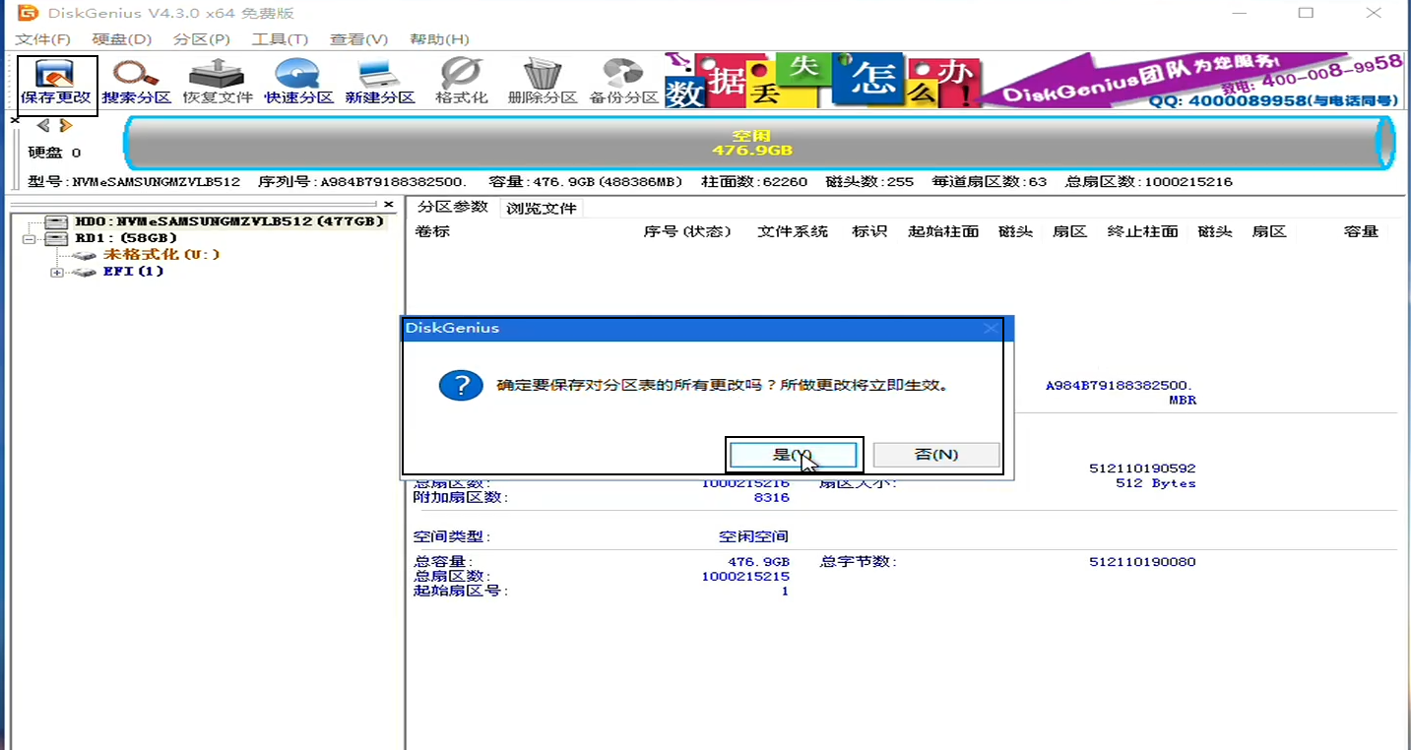Click the serial number A984B79188382500 text
This screenshot has height=750, width=1411.
pos(1119,386)
